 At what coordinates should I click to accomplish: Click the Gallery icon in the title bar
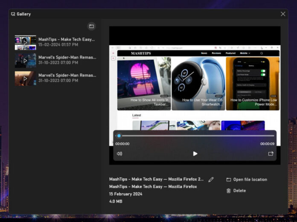13,14
